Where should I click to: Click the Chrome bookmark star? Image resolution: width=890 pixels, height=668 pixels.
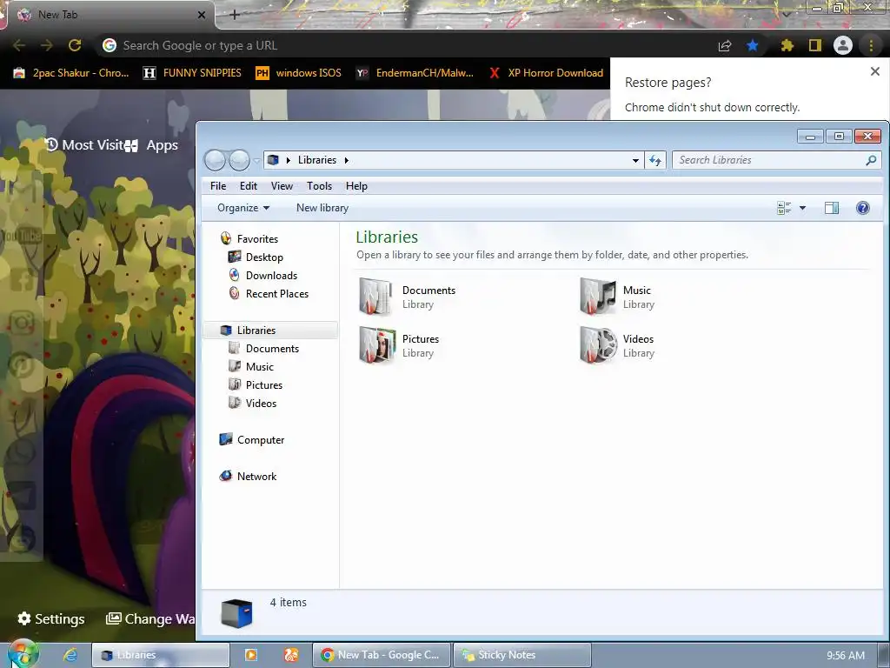tap(753, 45)
